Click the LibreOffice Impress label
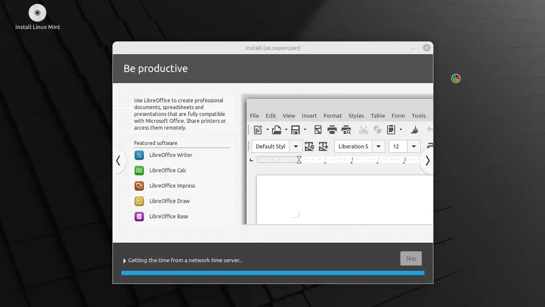Image resolution: width=545 pixels, height=307 pixels. pyautogui.click(x=172, y=186)
